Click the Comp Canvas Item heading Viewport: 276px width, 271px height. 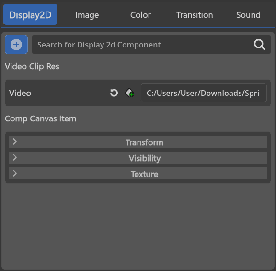point(40,119)
